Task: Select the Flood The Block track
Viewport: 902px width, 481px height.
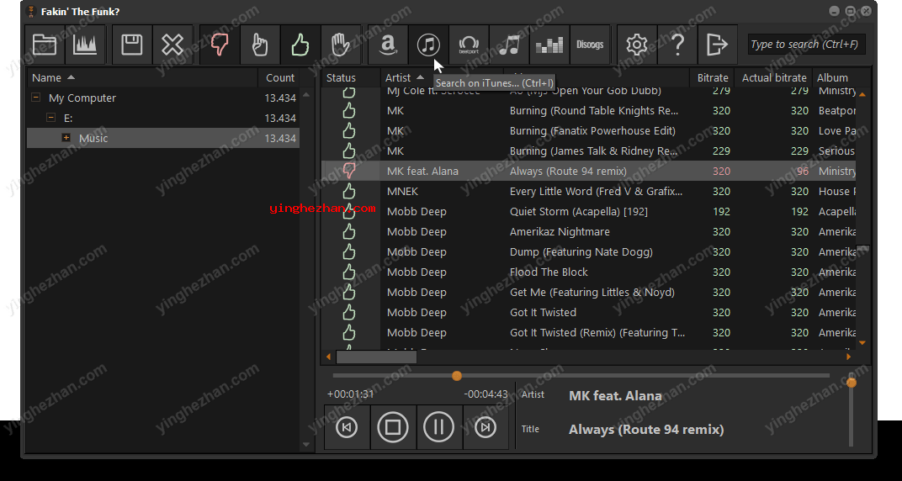Action: pos(549,272)
